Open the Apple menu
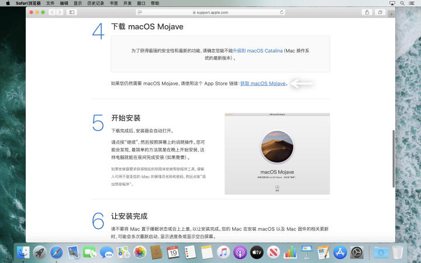This screenshot has height=263, width=421. [8, 4]
